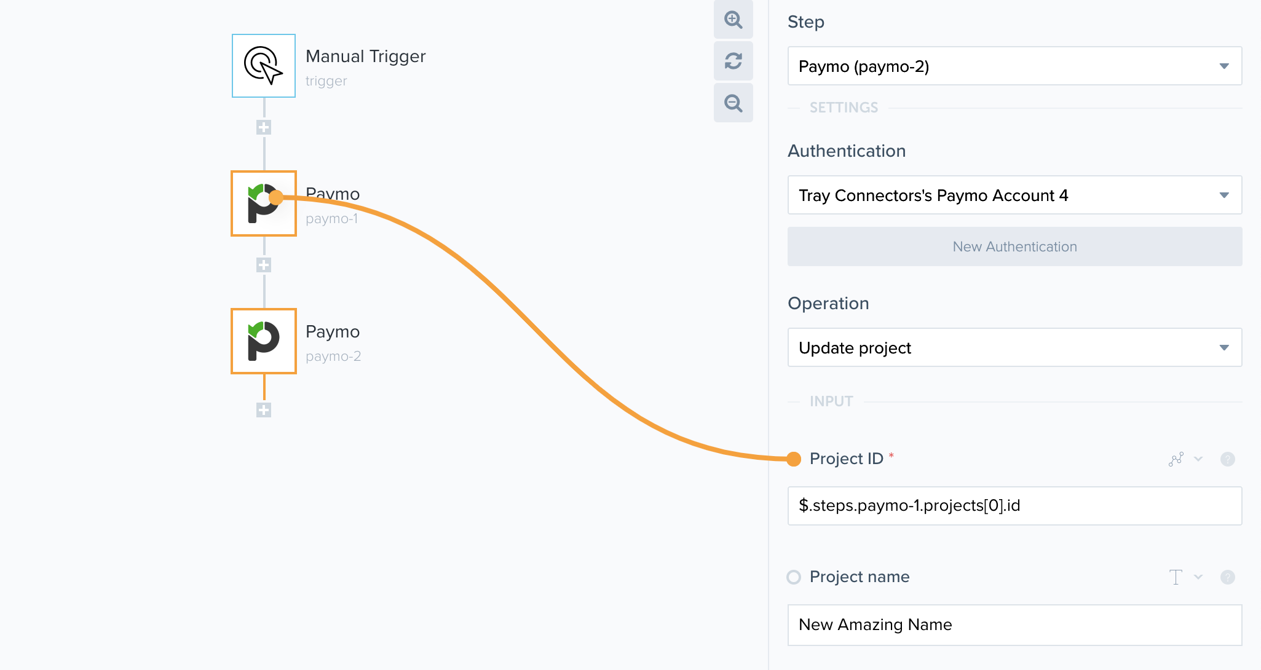
Task: Open help for the Project ID field
Action: [x=1228, y=459]
